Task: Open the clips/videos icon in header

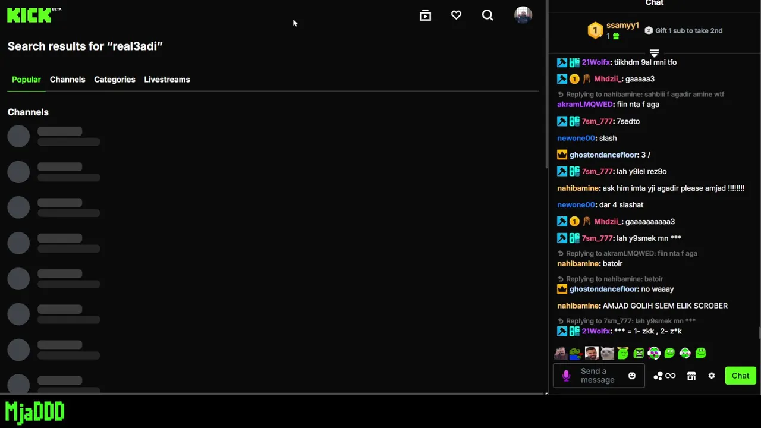Action: point(425,15)
